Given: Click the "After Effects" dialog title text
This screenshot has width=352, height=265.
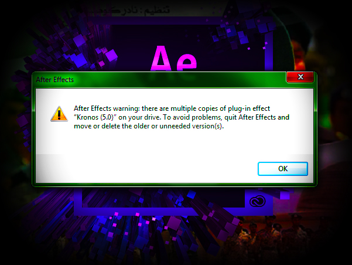Looking at the screenshot, I should [x=55, y=80].
